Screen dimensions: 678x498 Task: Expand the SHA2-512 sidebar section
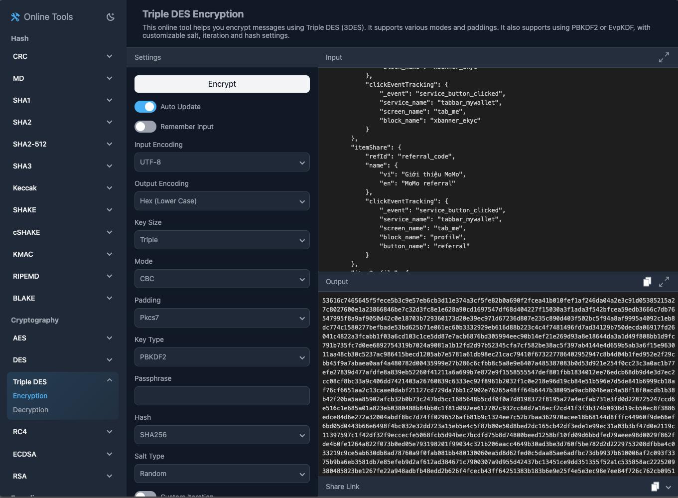[x=63, y=144]
